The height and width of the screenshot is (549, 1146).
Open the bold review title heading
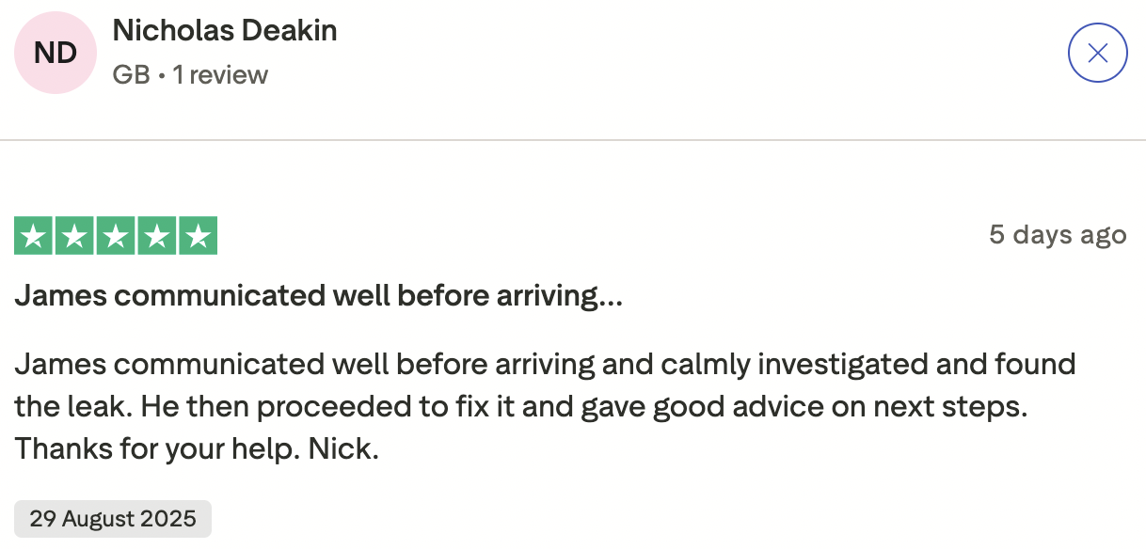click(x=318, y=297)
